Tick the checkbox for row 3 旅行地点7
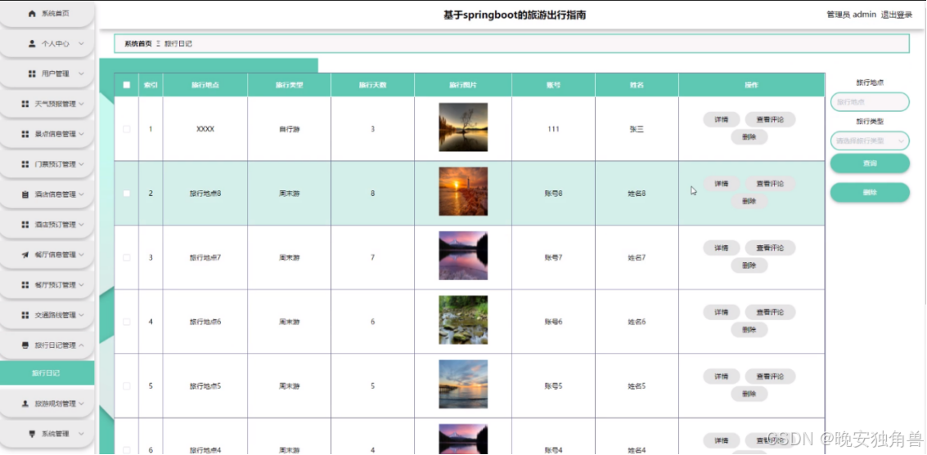This screenshot has width=927, height=455. [x=127, y=258]
